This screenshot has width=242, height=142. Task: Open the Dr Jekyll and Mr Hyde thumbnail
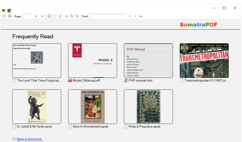pyautogui.click(x=37, y=107)
